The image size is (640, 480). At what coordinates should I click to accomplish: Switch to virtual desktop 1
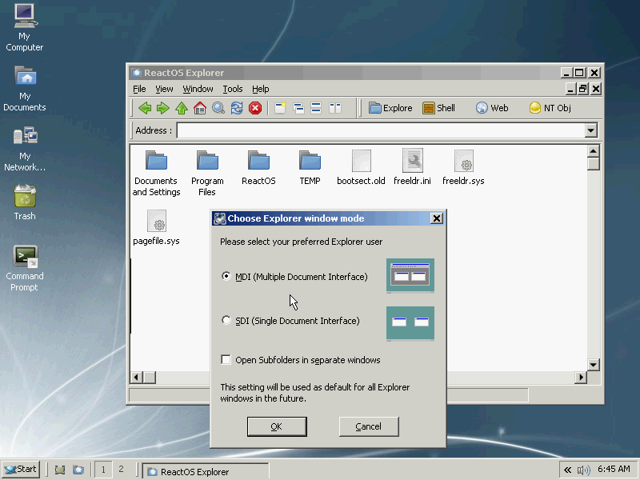pyautogui.click(x=103, y=470)
